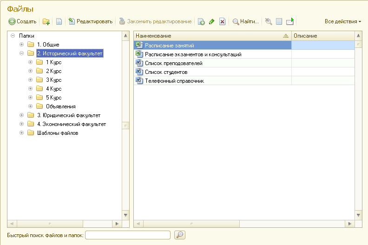Sort by the Наименование column header
368x245 pixels.
[213, 36]
